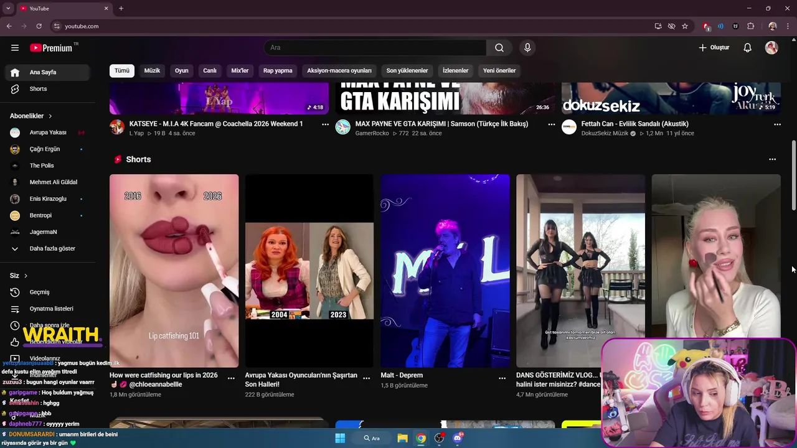Viewport: 797px width, 448px height.
Task: Open Discord from the taskbar
Action: [458, 438]
